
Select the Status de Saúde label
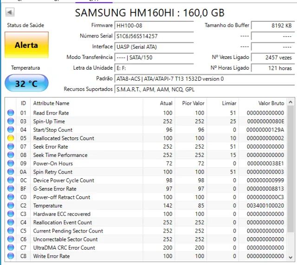pyautogui.click(x=26, y=25)
